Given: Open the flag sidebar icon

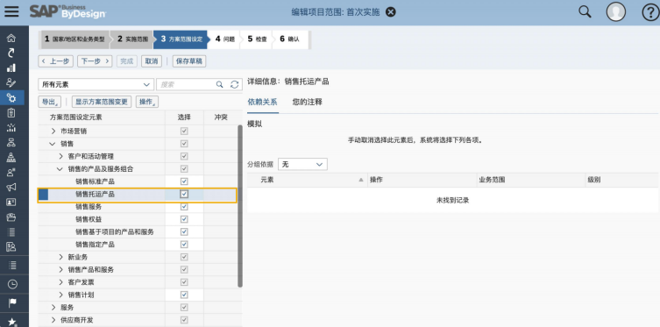Looking at the screenshot, I should tap(12, 302).
